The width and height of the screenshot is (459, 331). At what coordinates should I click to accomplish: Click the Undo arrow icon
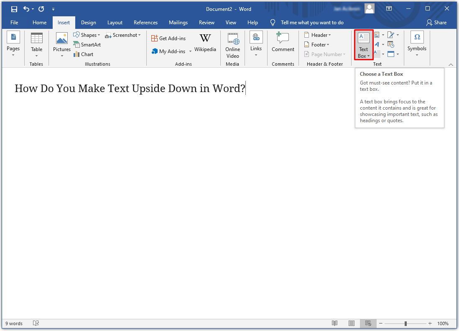click(x=27, y=9)
